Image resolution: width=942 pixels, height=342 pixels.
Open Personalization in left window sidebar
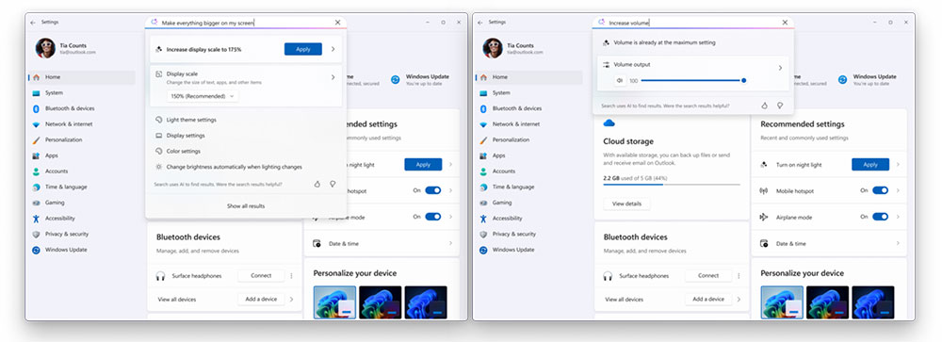[82, 140]
